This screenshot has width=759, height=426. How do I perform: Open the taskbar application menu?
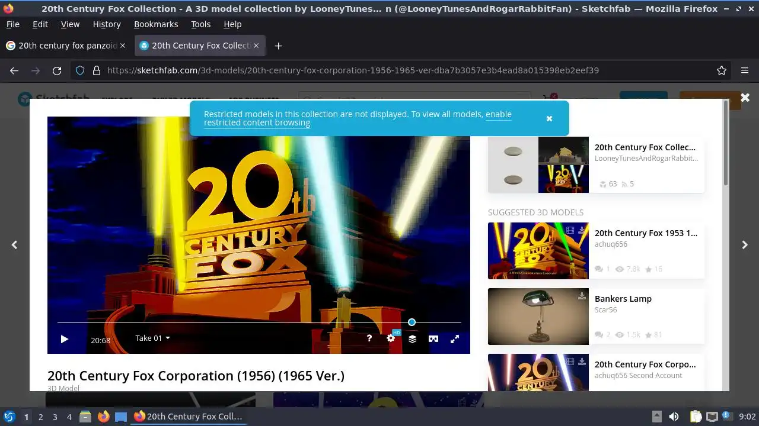(9, 417)
